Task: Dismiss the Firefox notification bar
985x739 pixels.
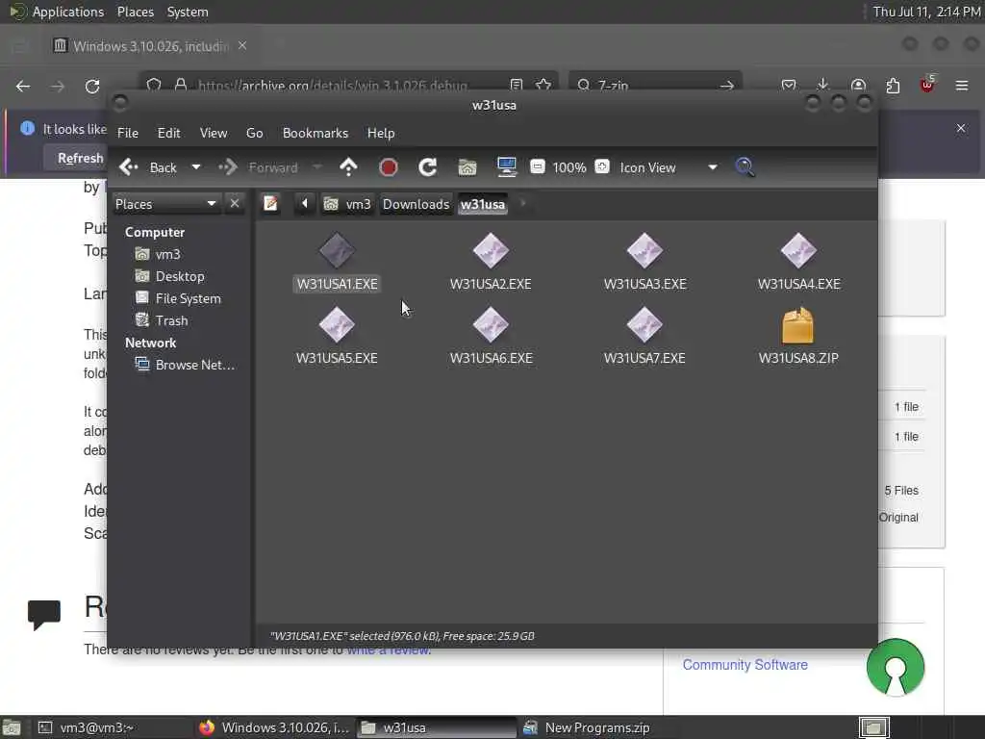Action: tap(961, 128)
